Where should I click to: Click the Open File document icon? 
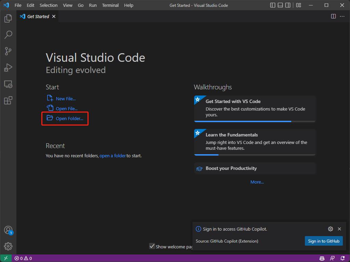click(50, 108)
